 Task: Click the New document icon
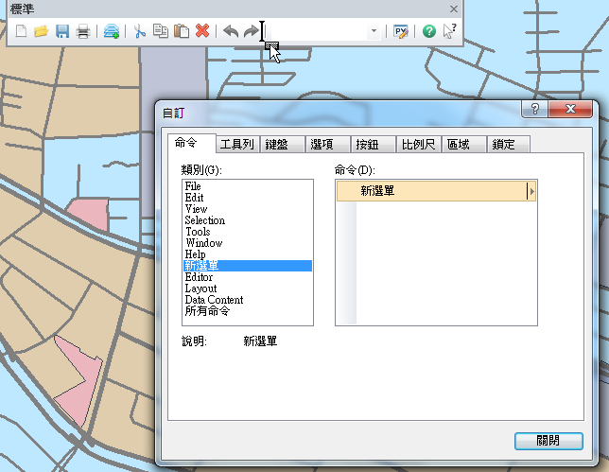pos(21,31)
